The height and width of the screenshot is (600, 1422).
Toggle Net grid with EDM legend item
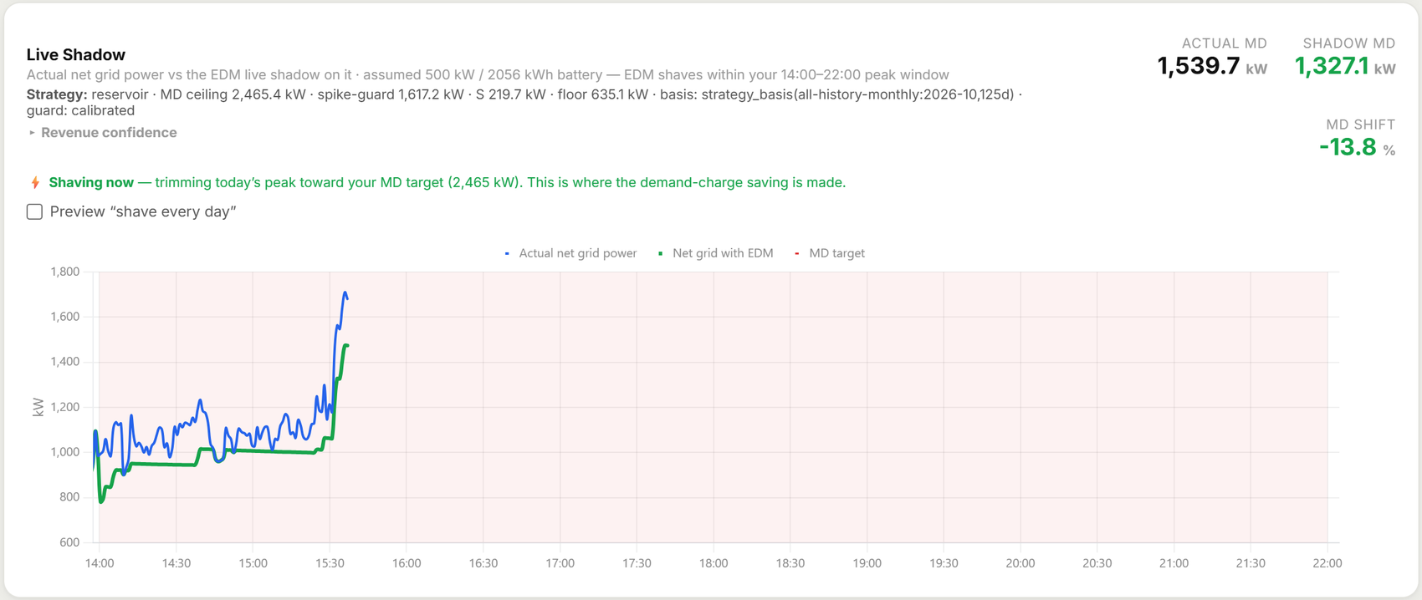click(x=716, y=253)
